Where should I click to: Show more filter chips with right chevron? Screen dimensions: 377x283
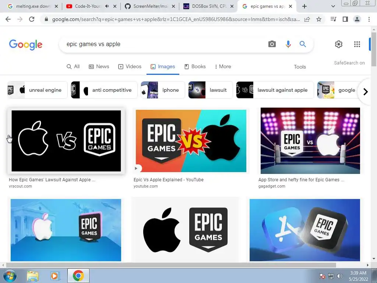pyautogui.click(x=366, y=92)
